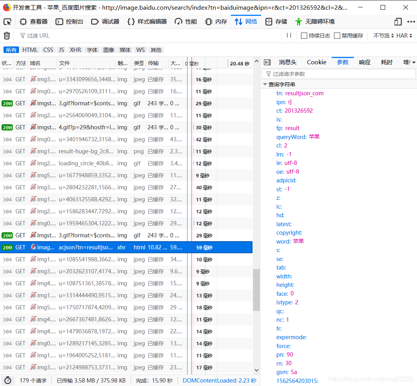This screenshot has width=417, height=386.
Task: Switch to the 性能 performance panel
Action: pos(186,22)
